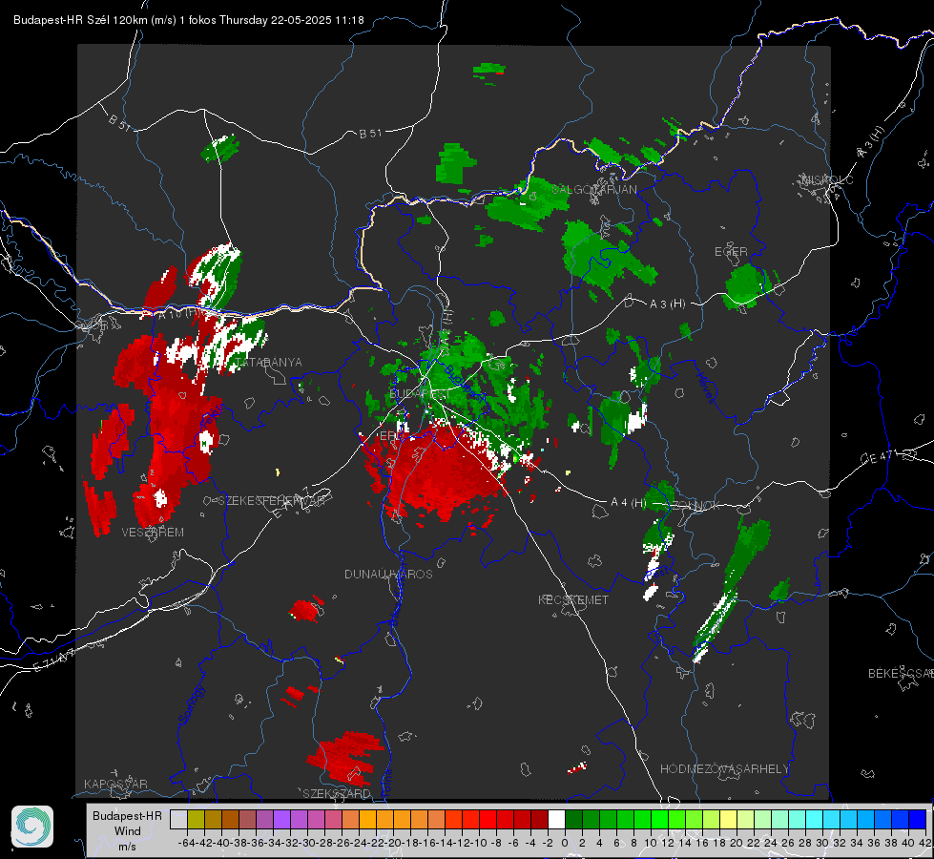This screenshot has width=934, height=859.
Task: Click the Somogy county label
Action: 191,704
